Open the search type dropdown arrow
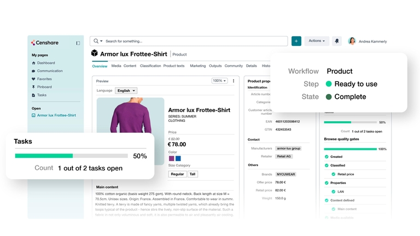Screen dimensions: 420x236 tap(101, 41)
